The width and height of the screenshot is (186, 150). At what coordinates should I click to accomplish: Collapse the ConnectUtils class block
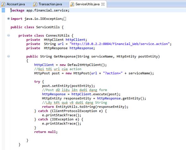[x=9, y=35]
